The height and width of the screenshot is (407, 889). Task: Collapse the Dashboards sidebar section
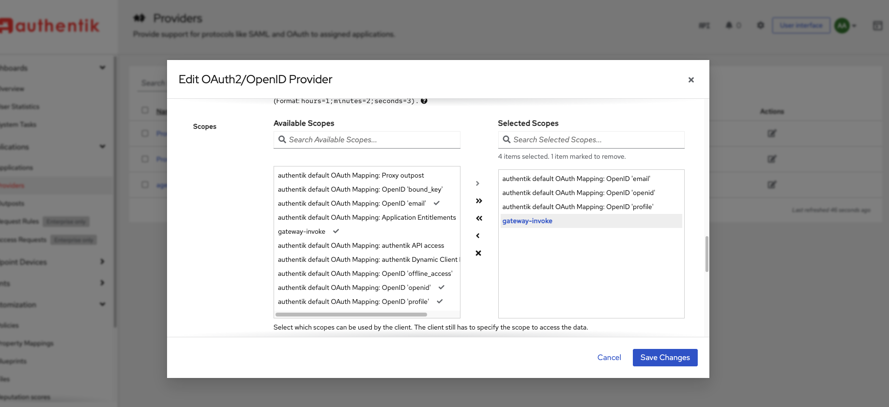pos(102,68)
